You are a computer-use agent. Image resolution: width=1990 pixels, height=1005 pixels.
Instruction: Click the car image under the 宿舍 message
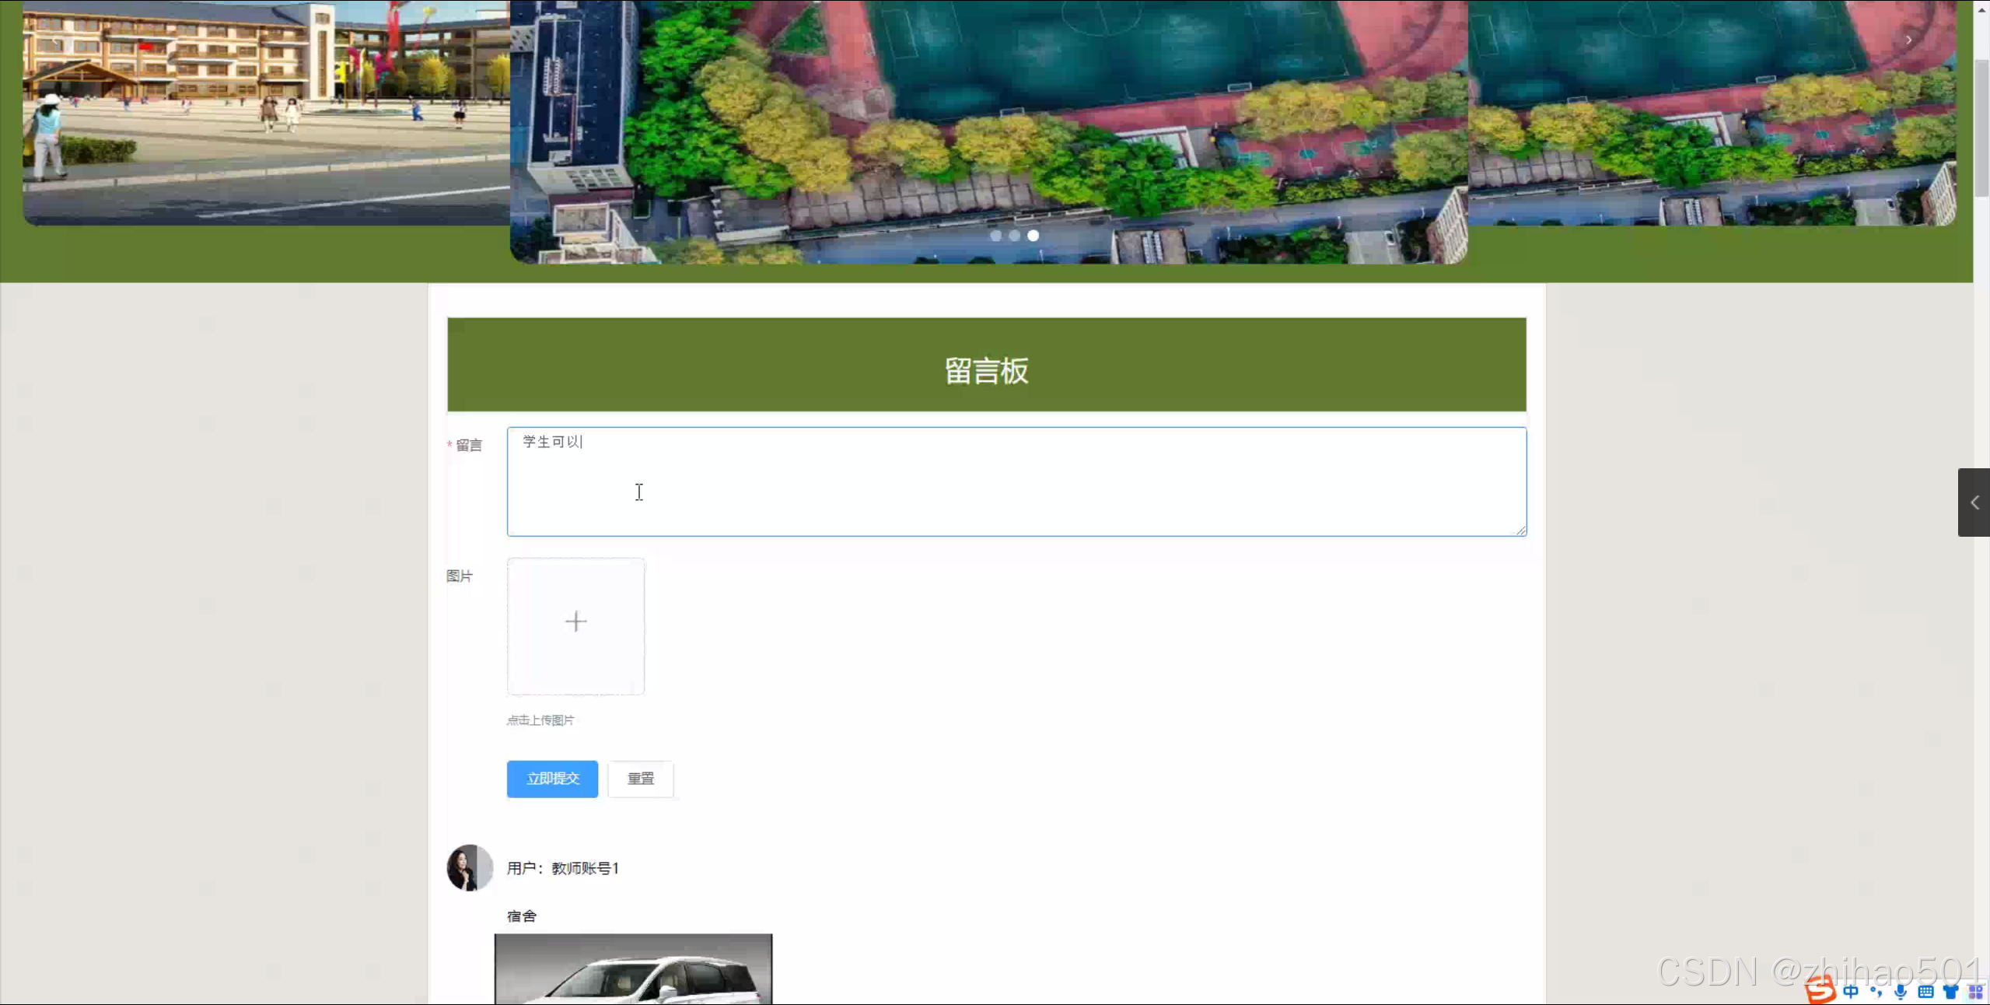point(634,972)
